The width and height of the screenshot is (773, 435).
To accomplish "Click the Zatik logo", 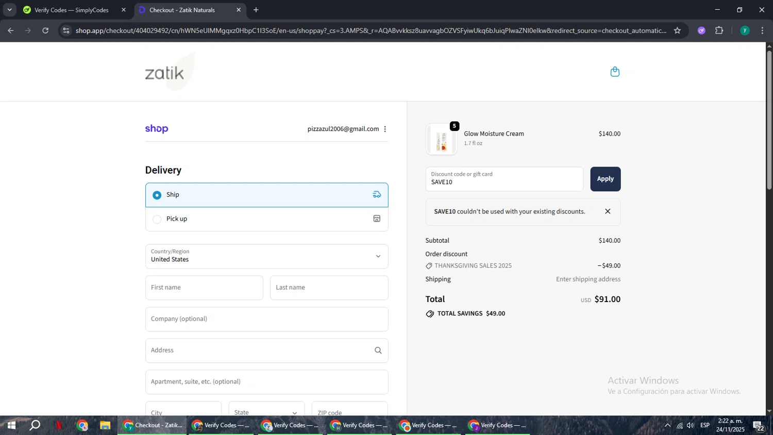I will 170,72.
